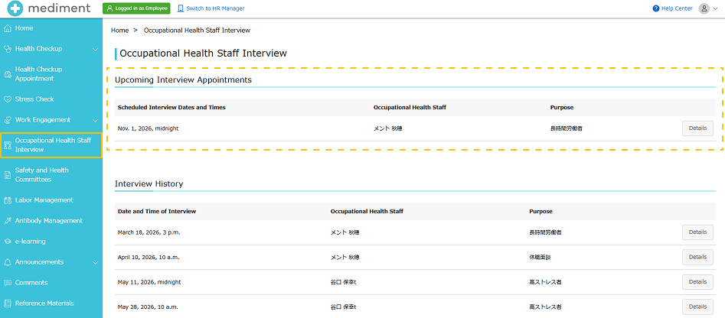Click the Work Engagement icon
The image size is (725, 318).
click(7, 120)
